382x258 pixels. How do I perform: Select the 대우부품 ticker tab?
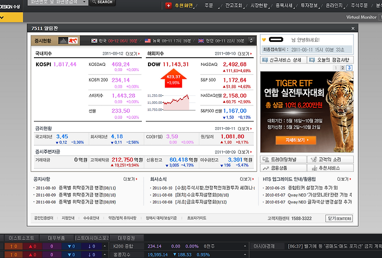point(57,238)
